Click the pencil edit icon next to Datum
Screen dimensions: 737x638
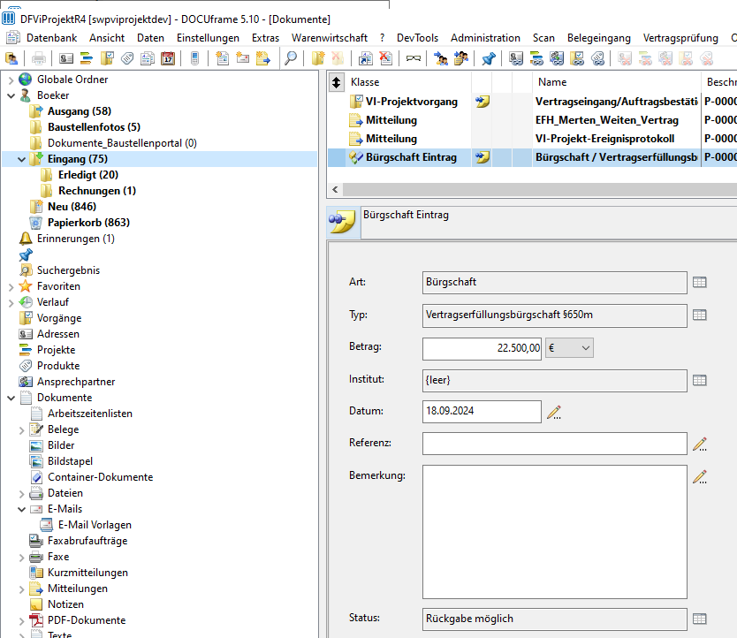click(x=554, y=413)
